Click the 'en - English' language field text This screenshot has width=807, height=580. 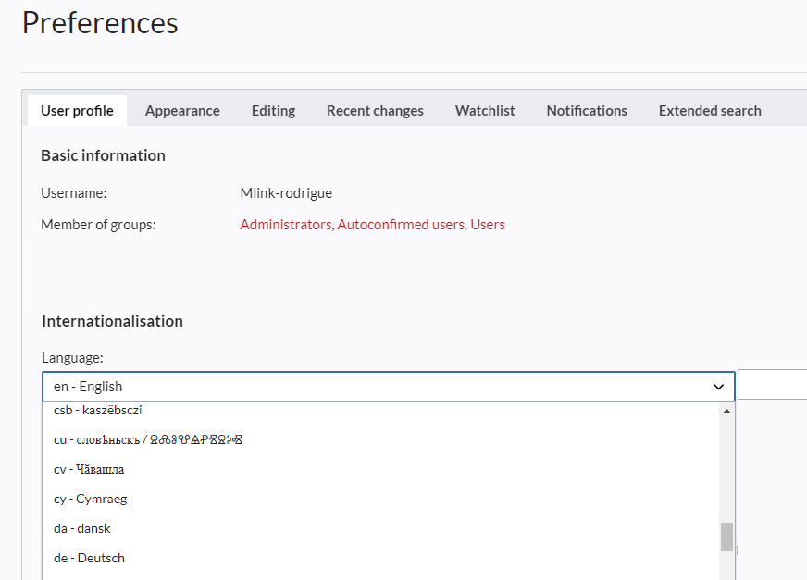(x=88, y=387)
